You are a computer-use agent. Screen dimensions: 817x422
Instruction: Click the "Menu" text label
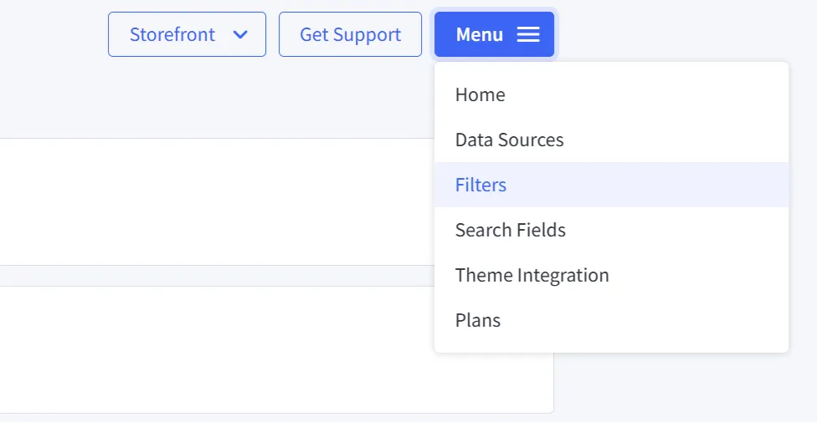480,34
